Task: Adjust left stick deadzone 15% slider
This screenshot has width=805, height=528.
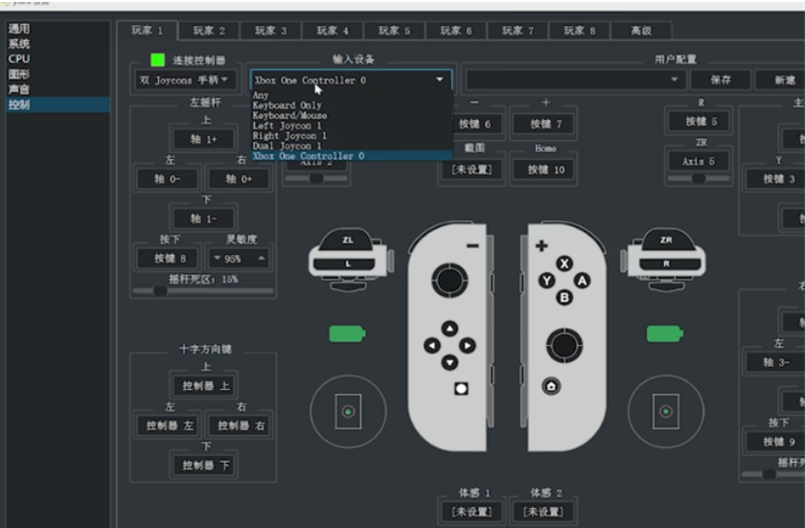Action: point(203,291)
